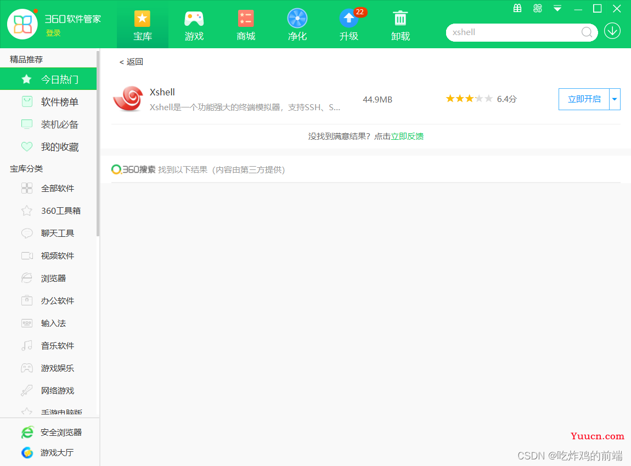
Task: Click the gift box icon in title bar
Action: 517,8
